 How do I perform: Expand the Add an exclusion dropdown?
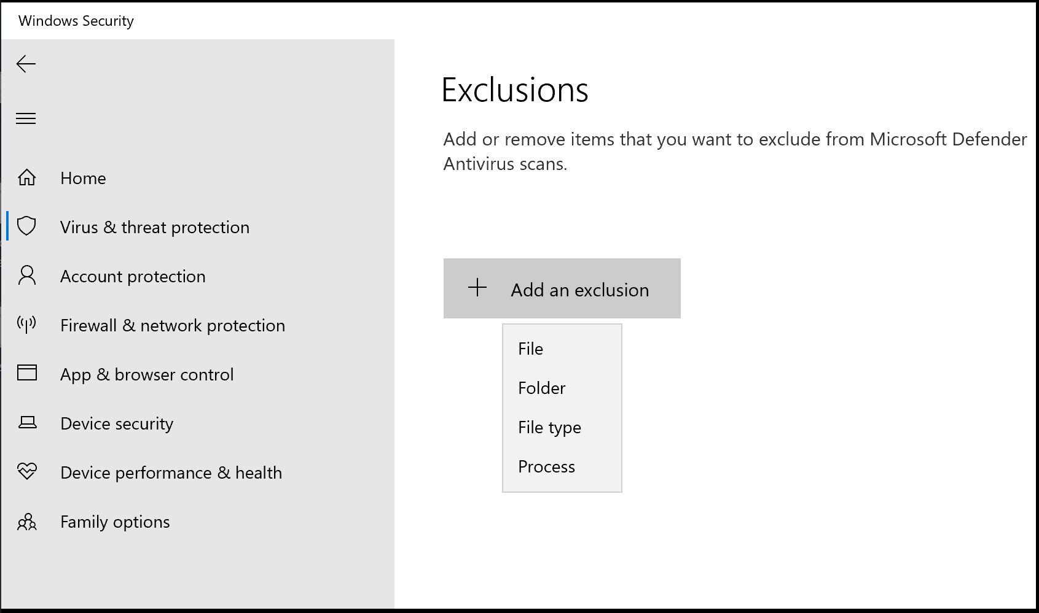[561, 288]
